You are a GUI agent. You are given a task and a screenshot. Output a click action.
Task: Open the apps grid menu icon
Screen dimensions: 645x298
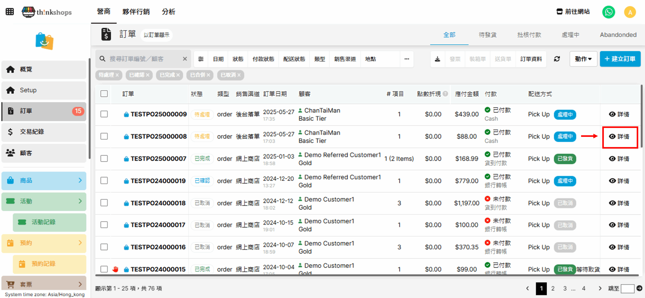click(x=10, y=12)
